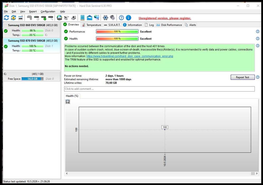The height and width of the screenshot is (185, 263).
Task: Open the Report menu
Action: click(33, 11)
